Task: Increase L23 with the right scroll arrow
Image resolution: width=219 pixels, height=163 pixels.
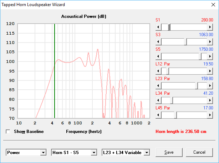Action: click(210, 86)
